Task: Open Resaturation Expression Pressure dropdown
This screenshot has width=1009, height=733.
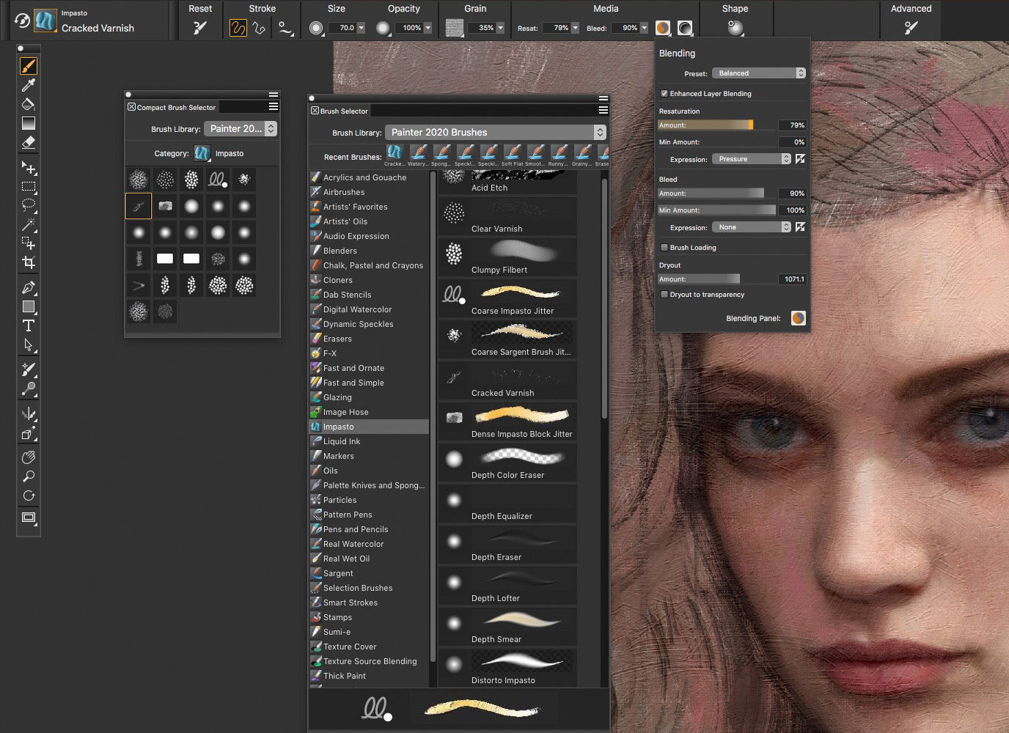Action: [752, 159]
